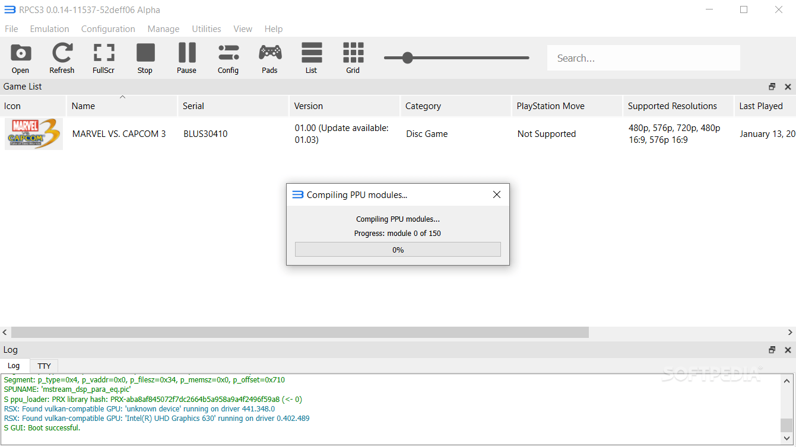Float the Log panel

(772, 350)
